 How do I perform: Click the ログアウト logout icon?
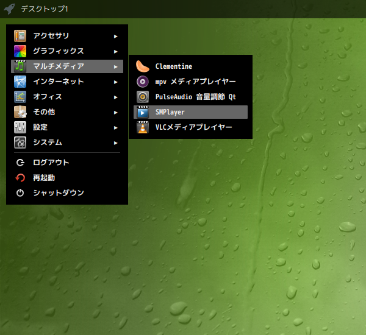tap(20, 163)
